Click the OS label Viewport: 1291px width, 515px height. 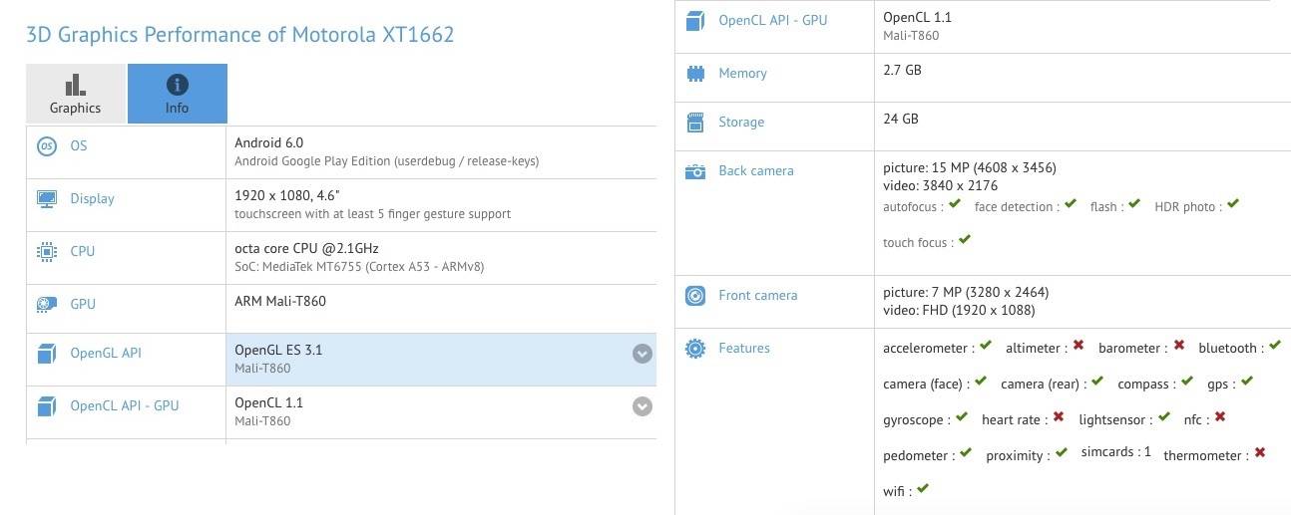[79, 145]
